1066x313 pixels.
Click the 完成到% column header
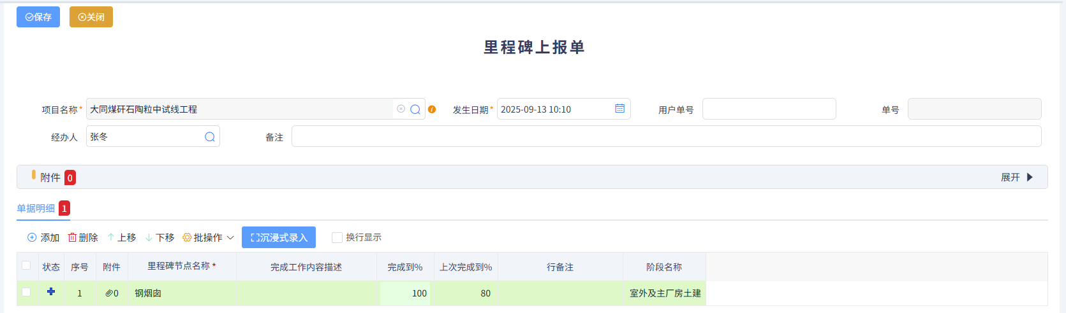(x=405, y=267)
